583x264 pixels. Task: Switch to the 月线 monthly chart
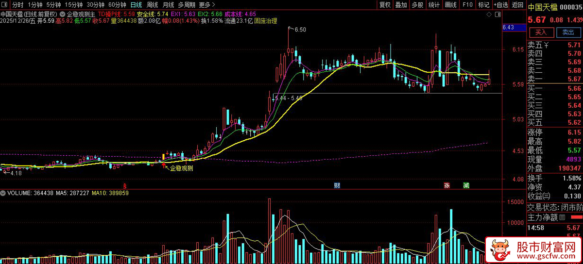(168, 5)
